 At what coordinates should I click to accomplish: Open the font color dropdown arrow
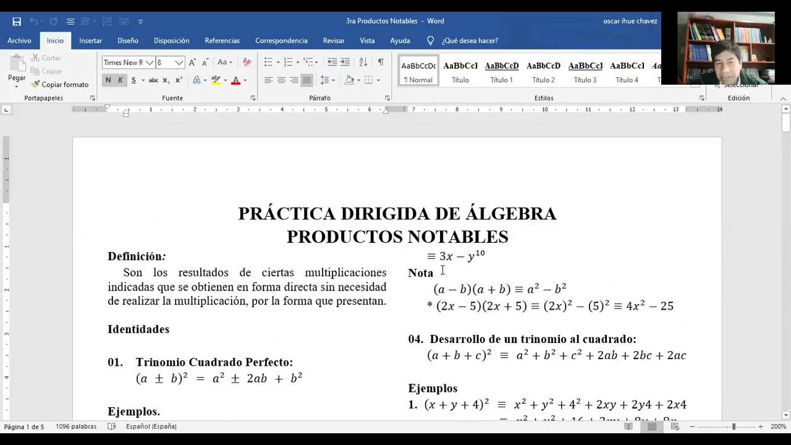pos(245,80)
